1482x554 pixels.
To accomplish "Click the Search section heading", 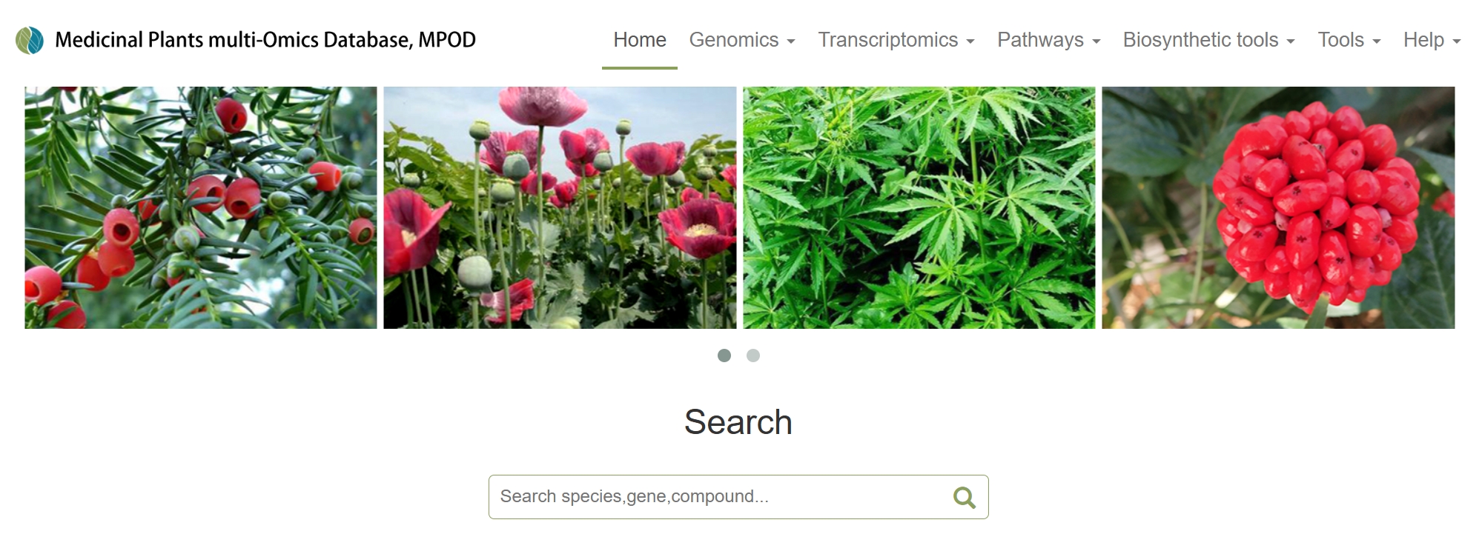I will pos(738,422).
